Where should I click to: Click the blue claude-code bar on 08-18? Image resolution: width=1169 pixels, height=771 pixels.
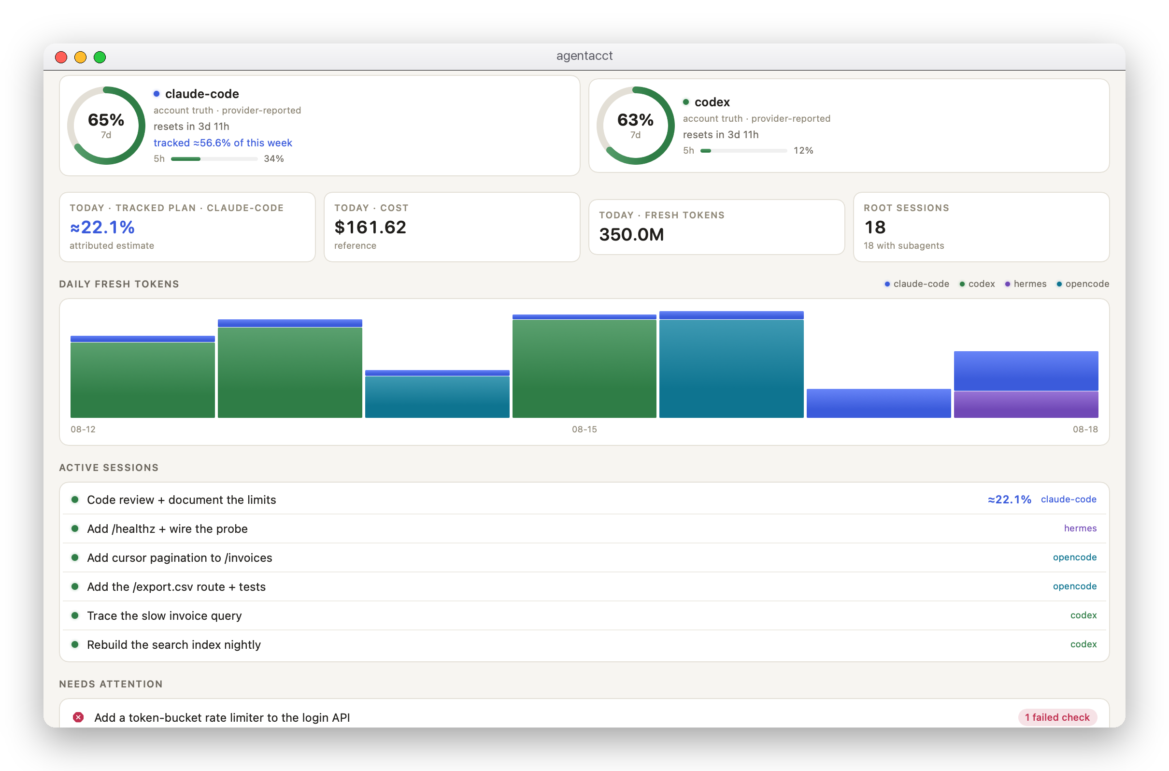click(1026, 371)
